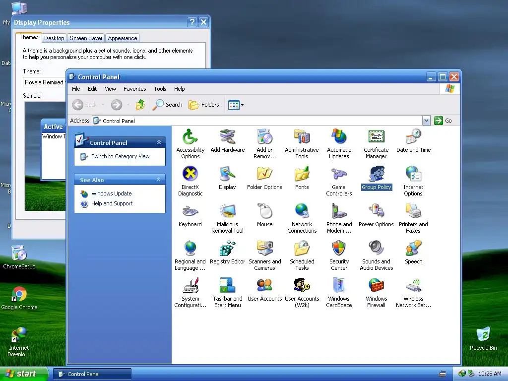
Task: Open the Add Hardware applet
Action: tap(227, 137)
